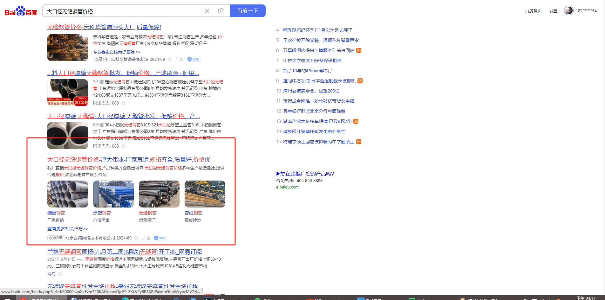Expand dropdown arrow beside 网易 source

coord(60,274)
